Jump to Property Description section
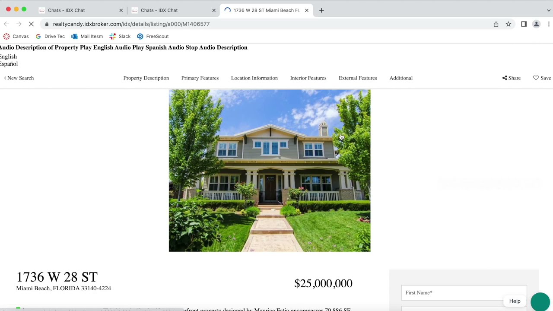This screenshot has height=311, width=553. (146, 78)
